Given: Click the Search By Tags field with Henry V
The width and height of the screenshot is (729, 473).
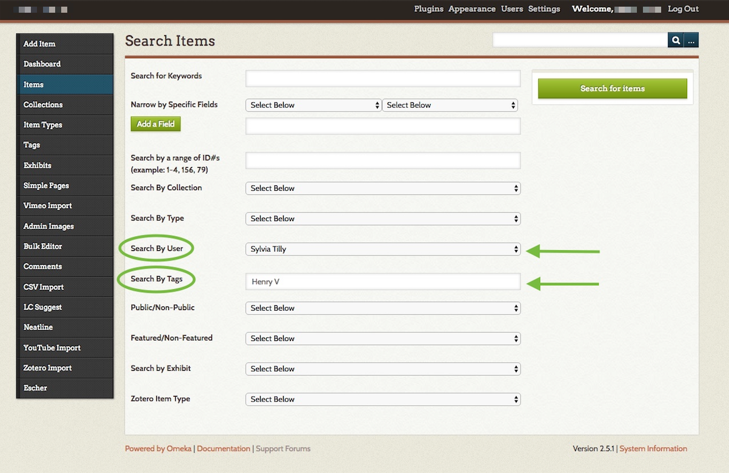Looking at the screenshot, I should 383,282.
